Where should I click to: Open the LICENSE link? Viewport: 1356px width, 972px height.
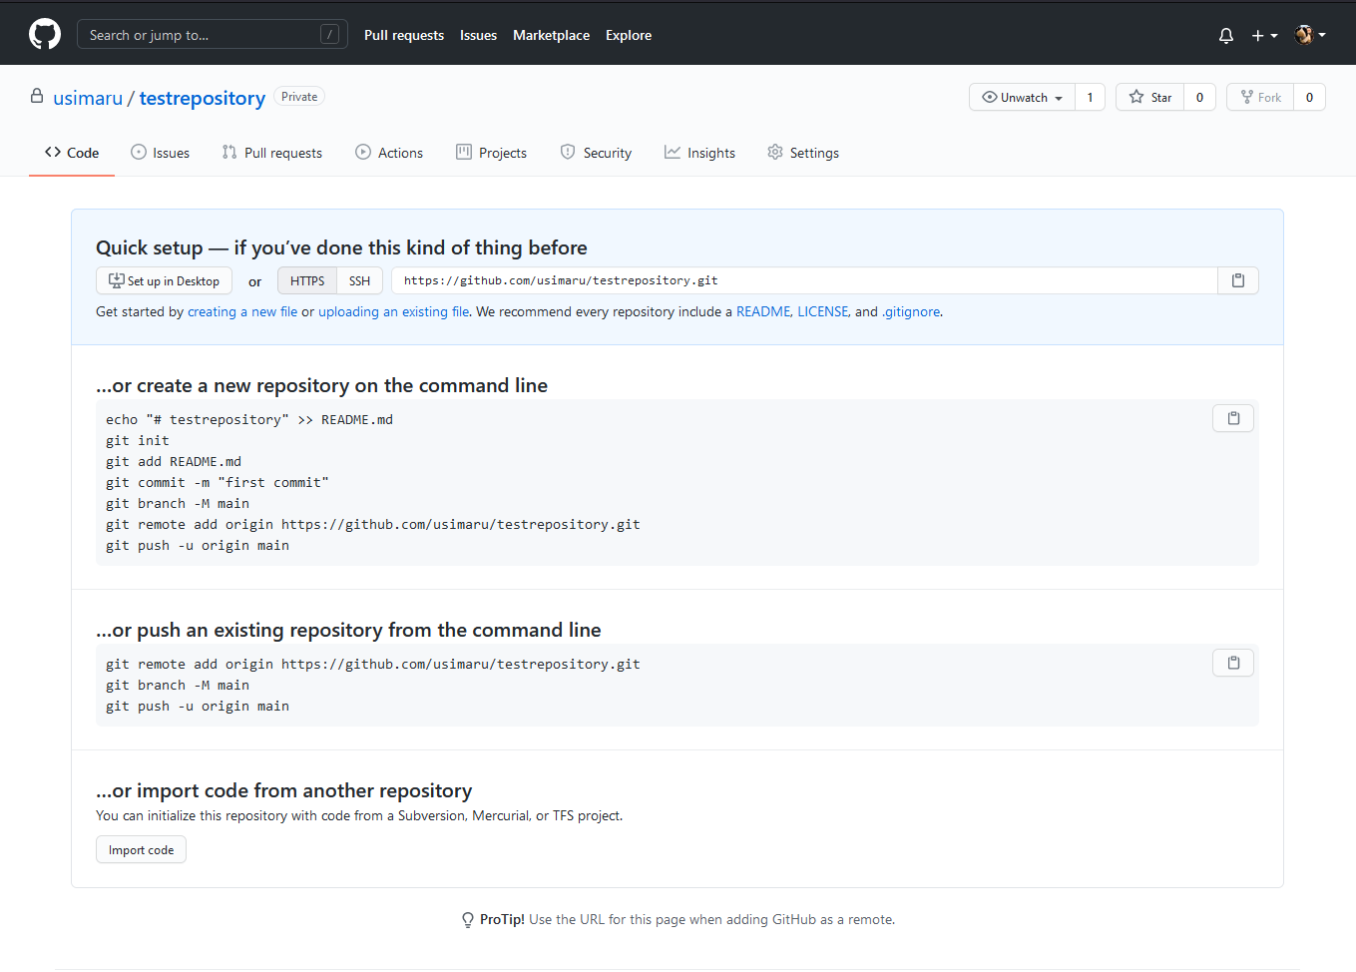(822, 311)
